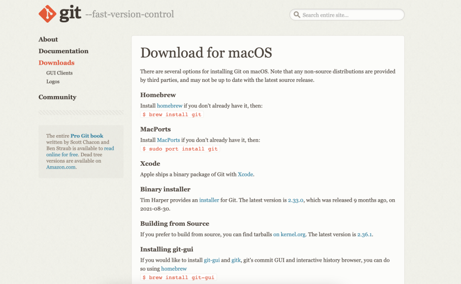Screen dimensions: 461x284
Task: Open the Community section
Action: tap(57, 97)
